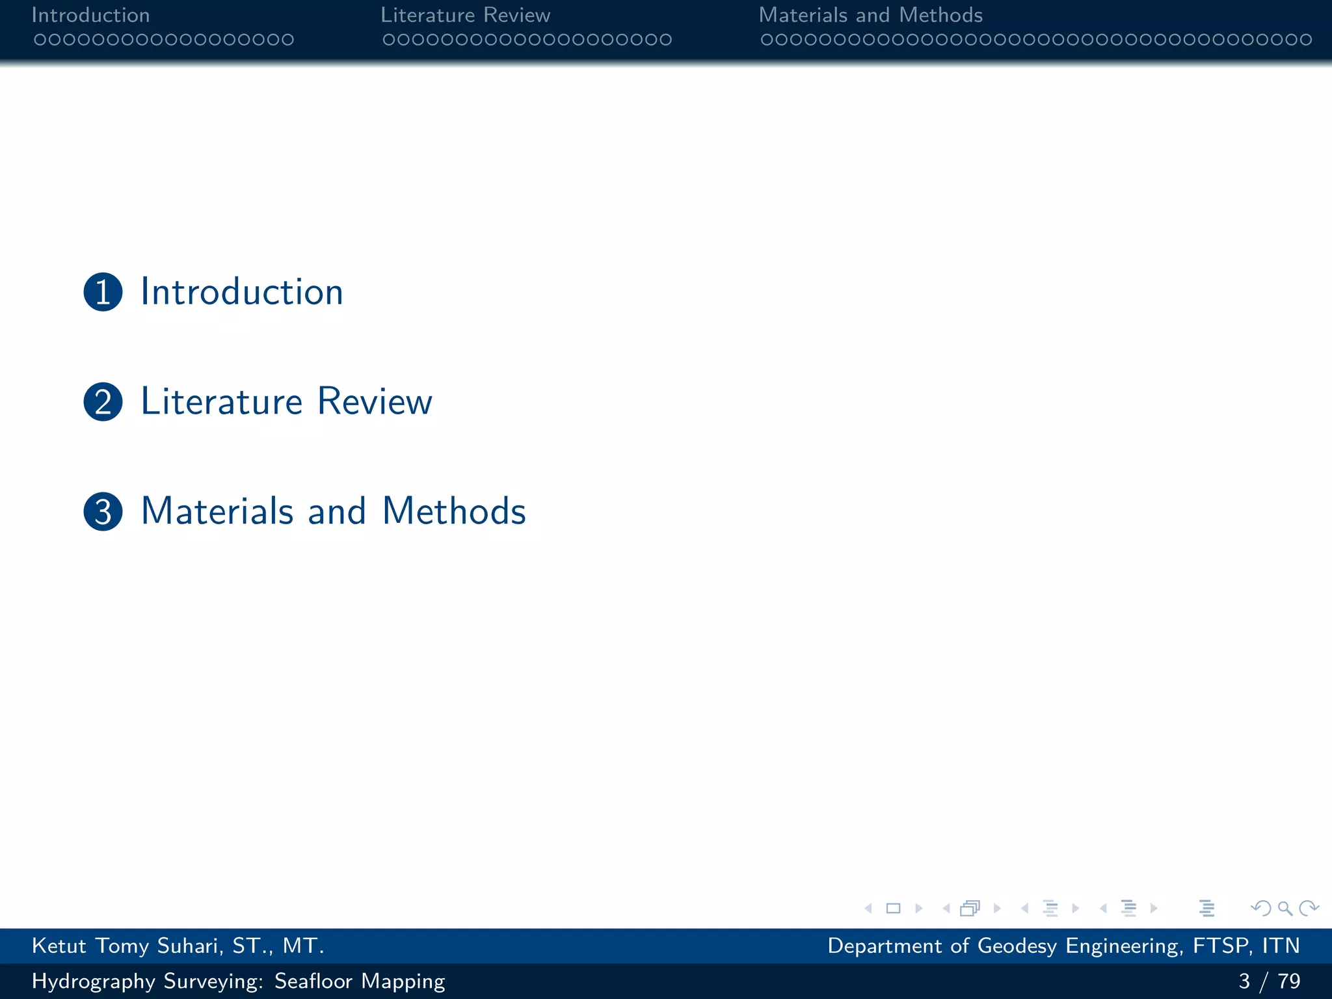Click the single slide rectangle icon
Viewport: 1332px width, 999px height.
[x=894, y=908]
